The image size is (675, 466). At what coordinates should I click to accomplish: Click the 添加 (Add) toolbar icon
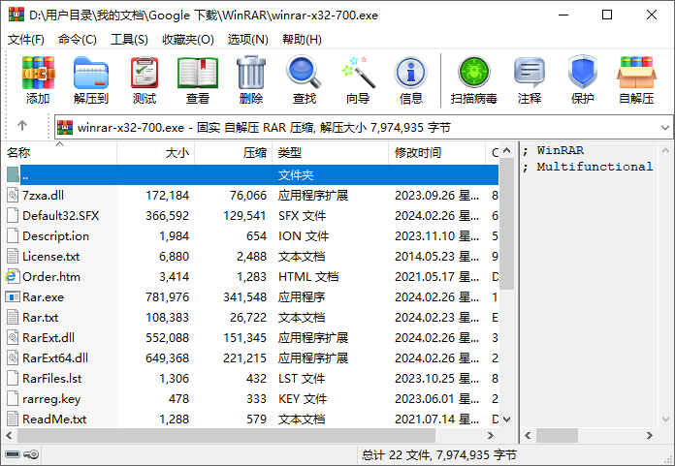click(x=38, y=73)
